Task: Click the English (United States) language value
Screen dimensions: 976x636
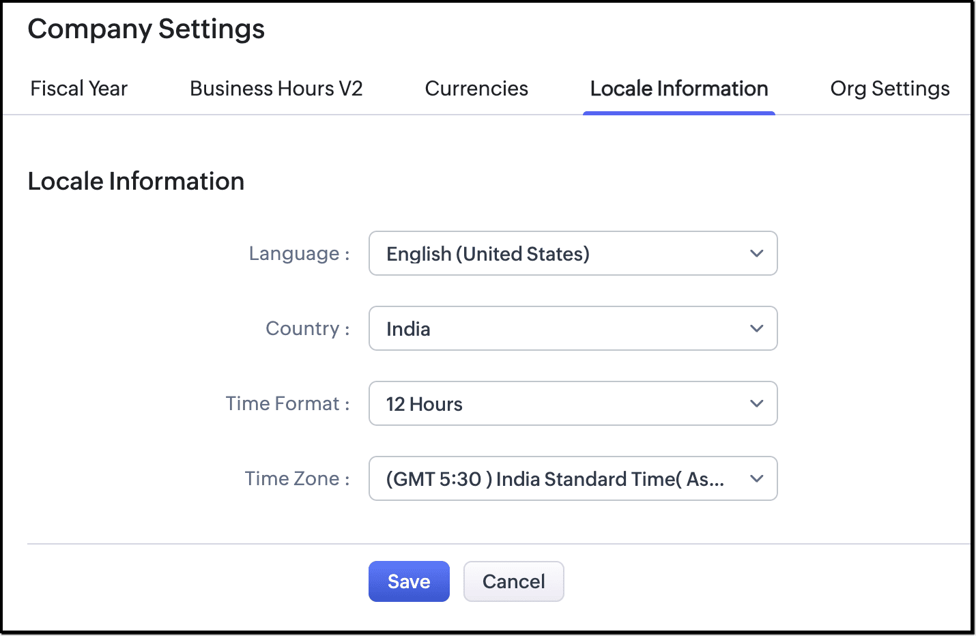Action: (488, 254)
